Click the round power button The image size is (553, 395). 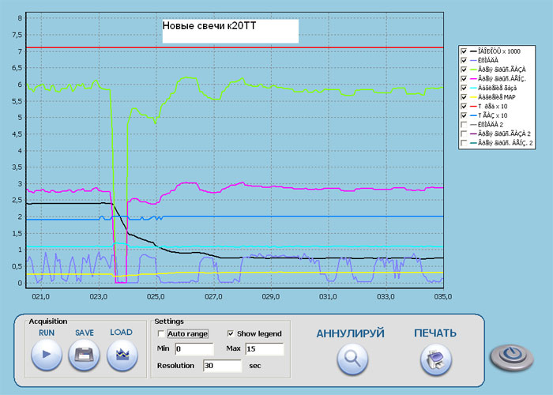[x=512, y=357]
